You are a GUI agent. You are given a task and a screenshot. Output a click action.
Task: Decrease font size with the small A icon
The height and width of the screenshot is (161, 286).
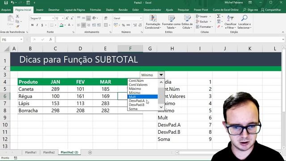point(72,18)
